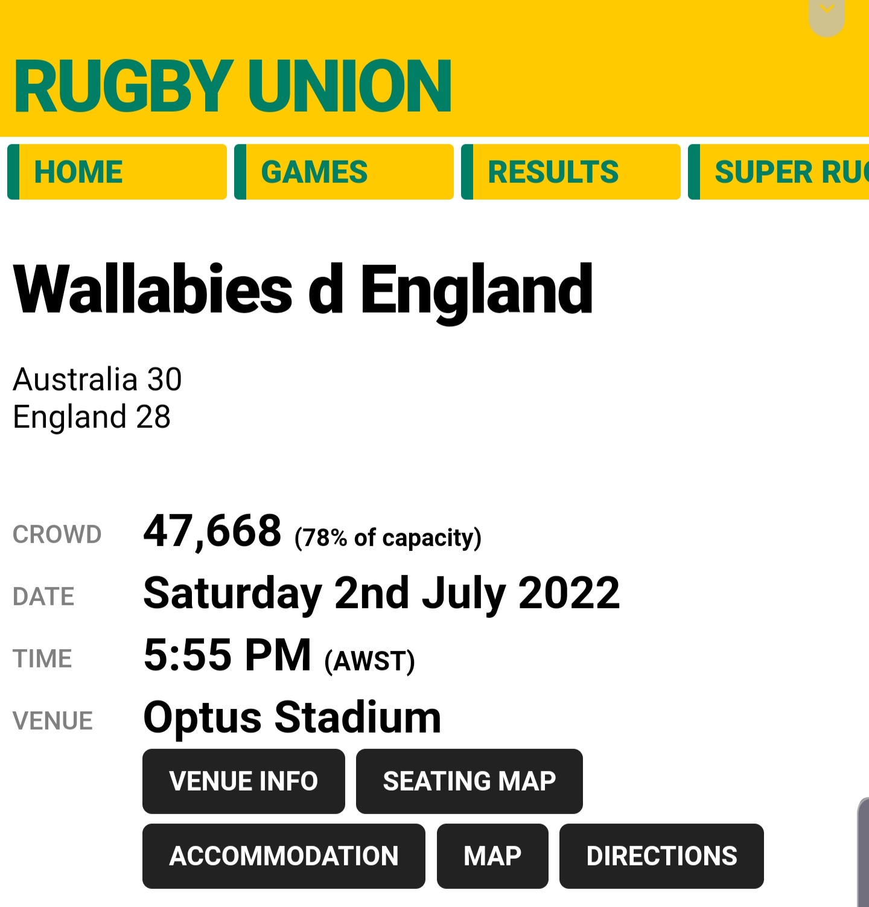Image resolution: width=869 pixels, height=907 pixels.
Task: Go to the HOME tab
Action: pos(117,172)
